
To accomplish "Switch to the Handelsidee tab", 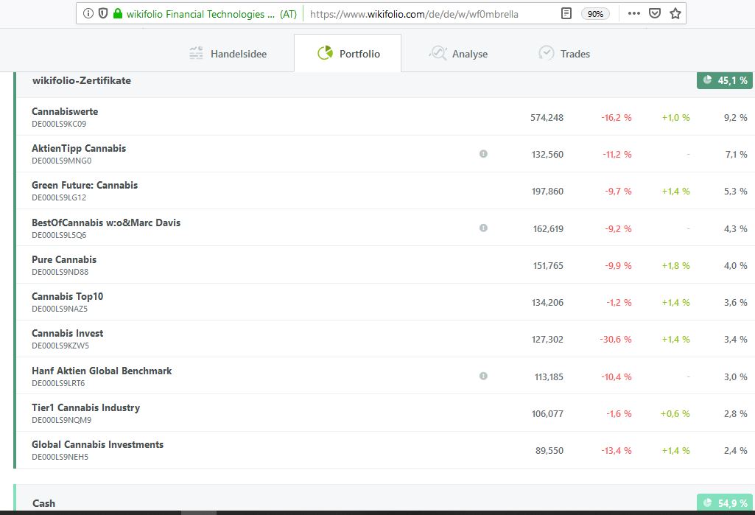I will tap(228, 54).
